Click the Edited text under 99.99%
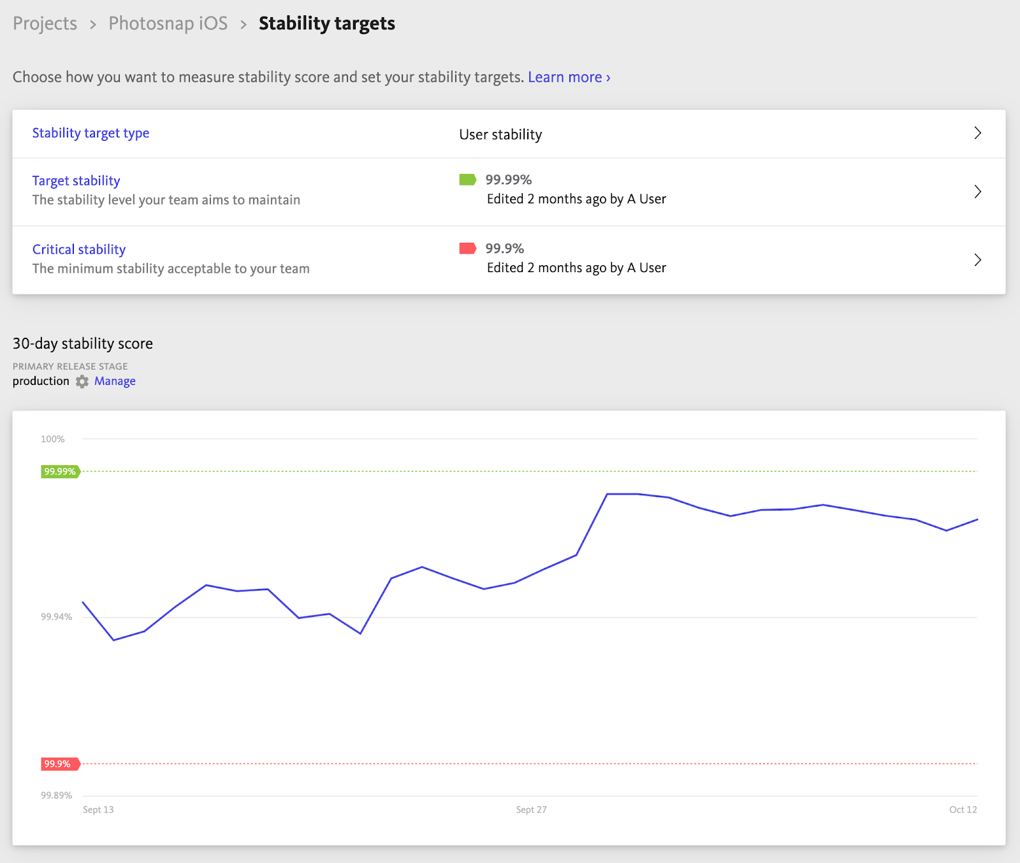 (576, 199)
